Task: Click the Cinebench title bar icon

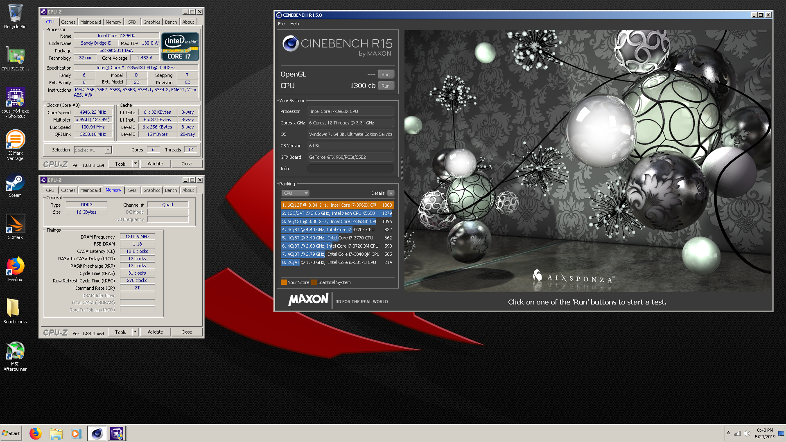Action: point(279,15)
